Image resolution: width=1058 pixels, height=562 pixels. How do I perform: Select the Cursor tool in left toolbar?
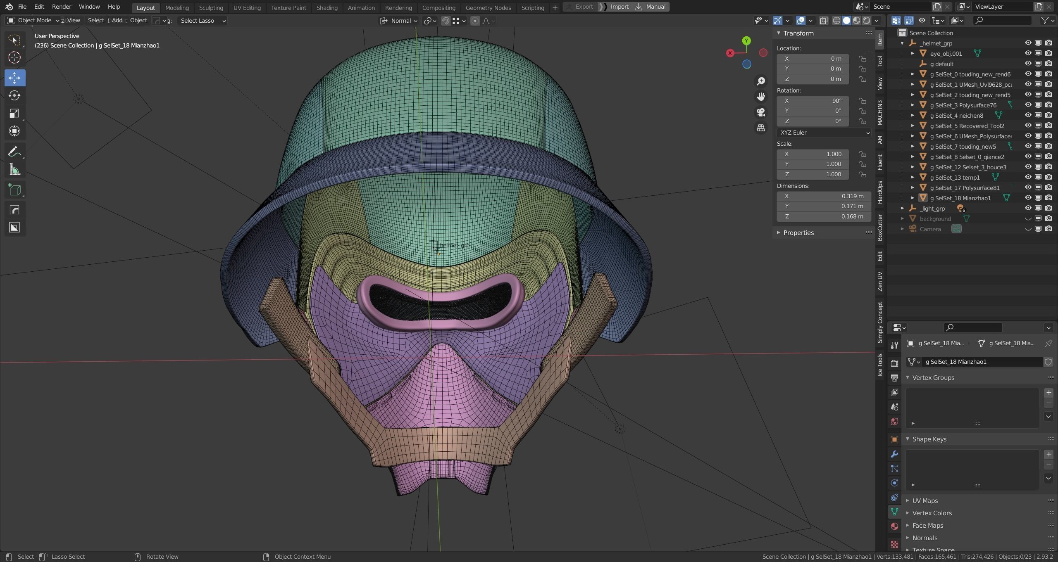(x=14, y=57)
